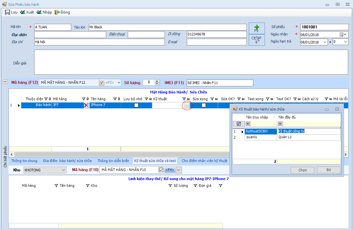Click the clear-filter icon in the technician popup
This screenshot has width=353, height=230.
click(239, 124)
